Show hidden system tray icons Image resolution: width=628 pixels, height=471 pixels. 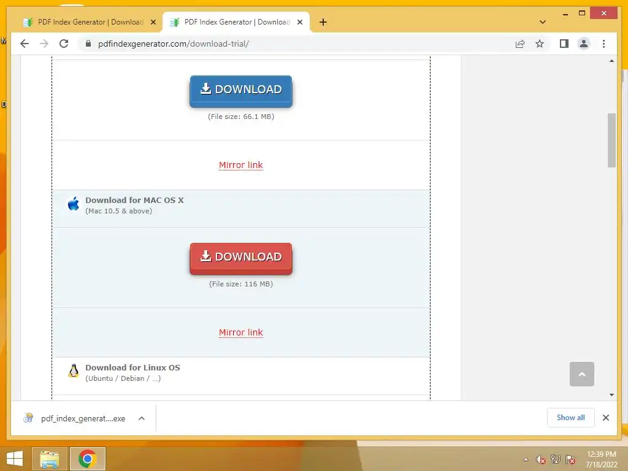(x=526, y=459)
